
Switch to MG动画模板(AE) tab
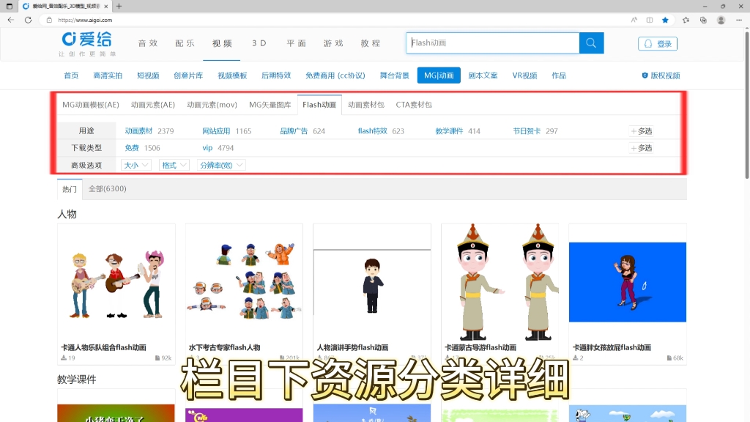[90, 105]
